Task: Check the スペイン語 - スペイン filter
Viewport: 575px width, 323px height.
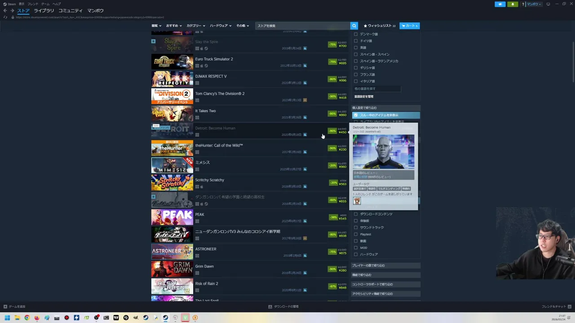Action: [356, 54]
